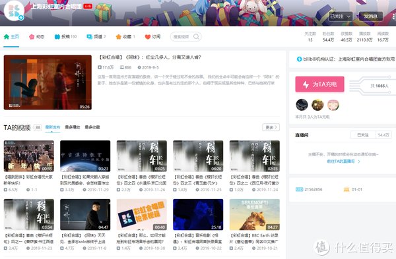This screenshot has width=396, height=259.
Task: Click the 关注数 13 stat
Action: 310,37
